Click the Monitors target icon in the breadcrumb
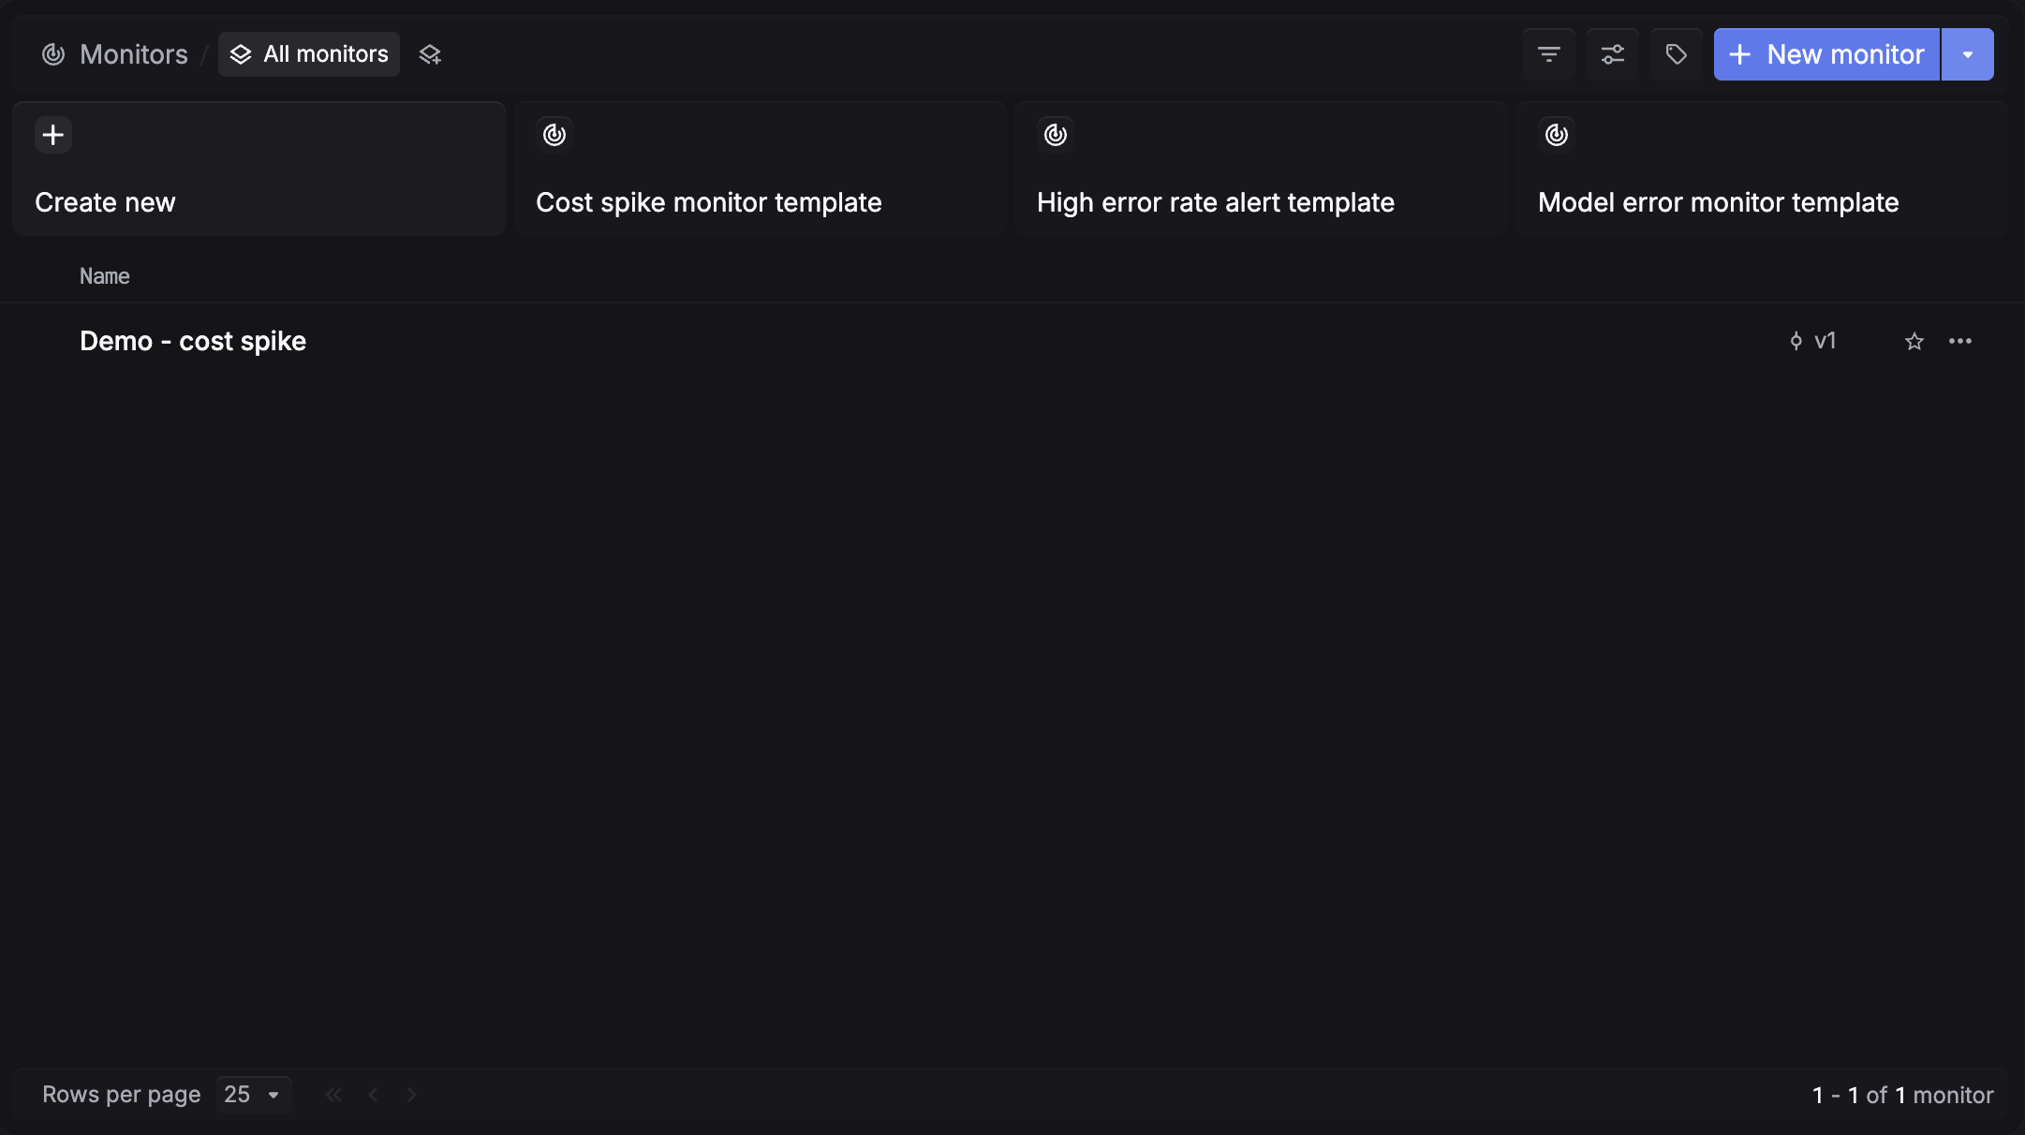Screen dimensions: 2025x1135 click(x=52, y=53)
